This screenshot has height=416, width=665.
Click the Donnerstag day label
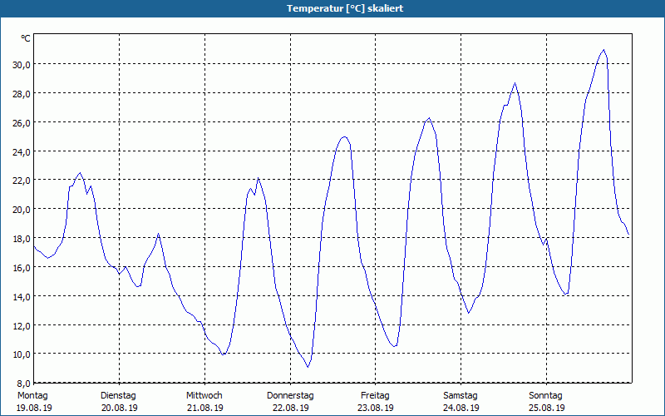290,396
